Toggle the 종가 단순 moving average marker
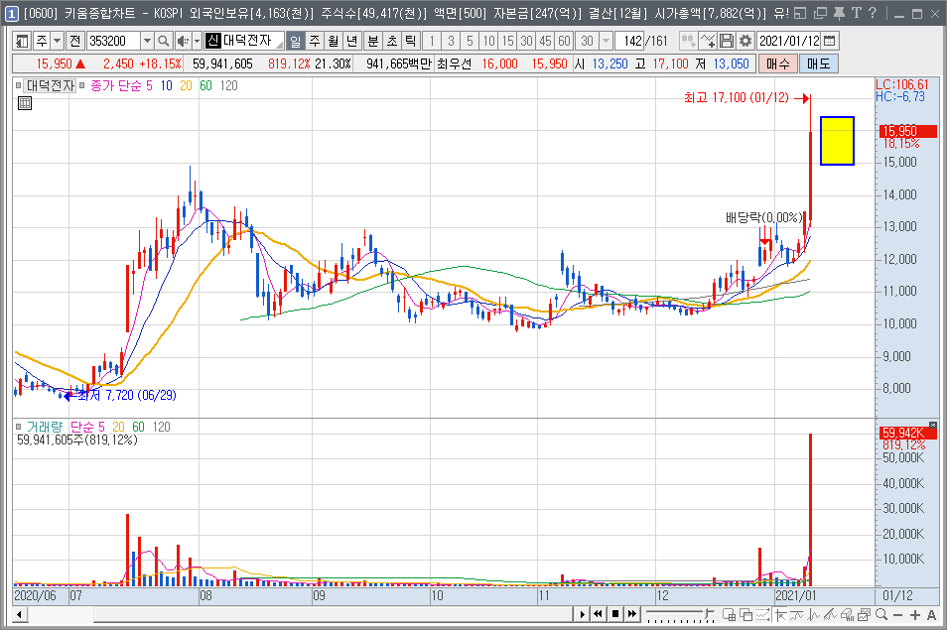This screenshot has height=630, width=947. coord(82,85)
